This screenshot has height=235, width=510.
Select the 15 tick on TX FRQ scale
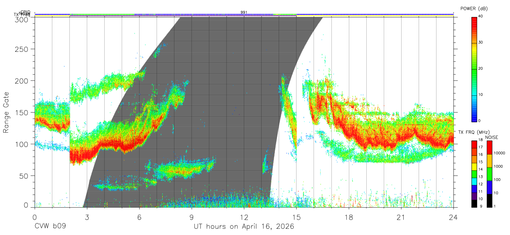tap(480, 162)
